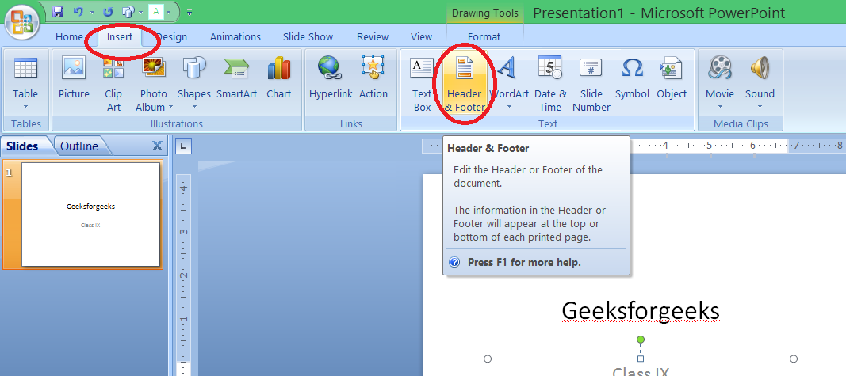Add an Action to object

pyautogui.click(x=373, y=79)
